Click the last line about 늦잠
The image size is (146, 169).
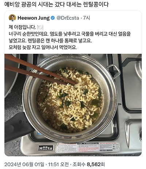tap(43, 47)
